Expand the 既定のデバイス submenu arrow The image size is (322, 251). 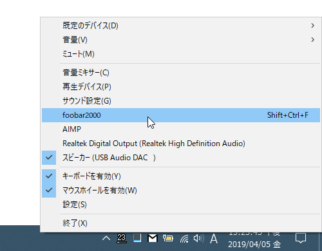coord(313,26)
